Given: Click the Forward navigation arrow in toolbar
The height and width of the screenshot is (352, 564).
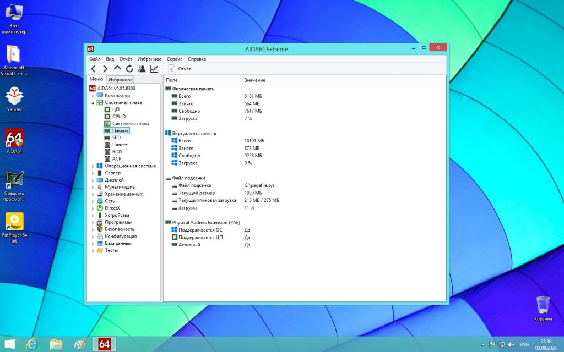Looking at the screenshot, I should 105,69.
